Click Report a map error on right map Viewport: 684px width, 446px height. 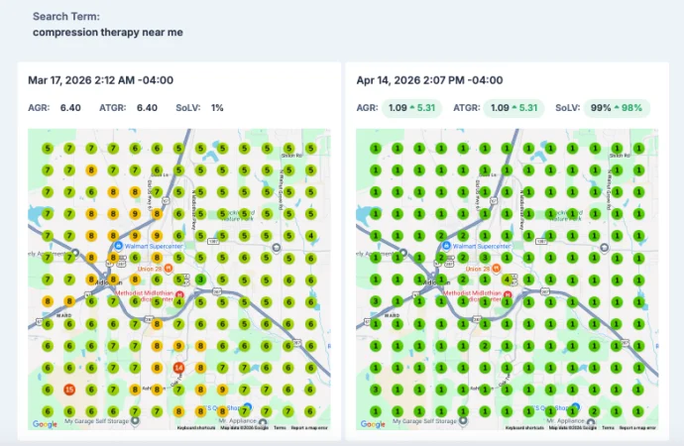tap(637, 428)
